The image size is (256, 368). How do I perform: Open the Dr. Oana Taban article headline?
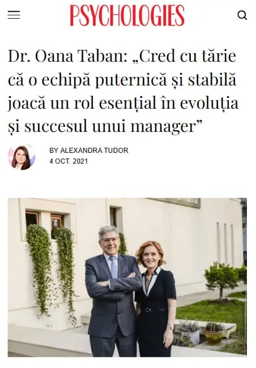pyautogui.click(x=123, y=91)
